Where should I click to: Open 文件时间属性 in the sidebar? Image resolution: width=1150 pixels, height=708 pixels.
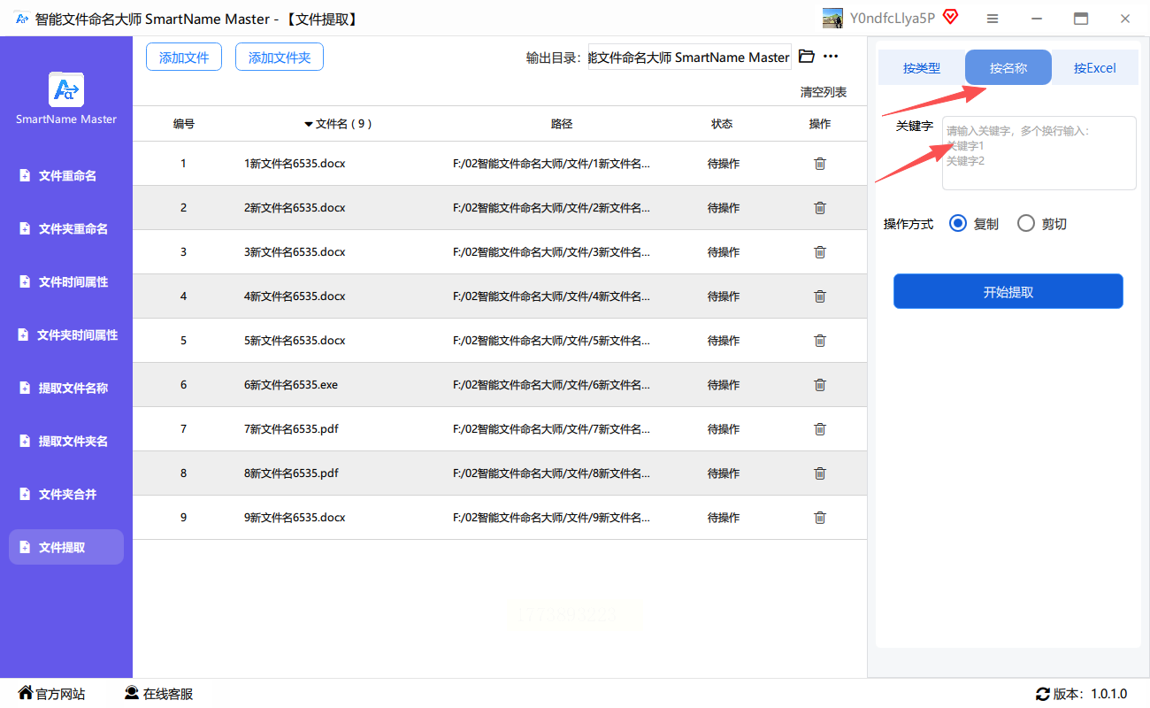(66, 282)
